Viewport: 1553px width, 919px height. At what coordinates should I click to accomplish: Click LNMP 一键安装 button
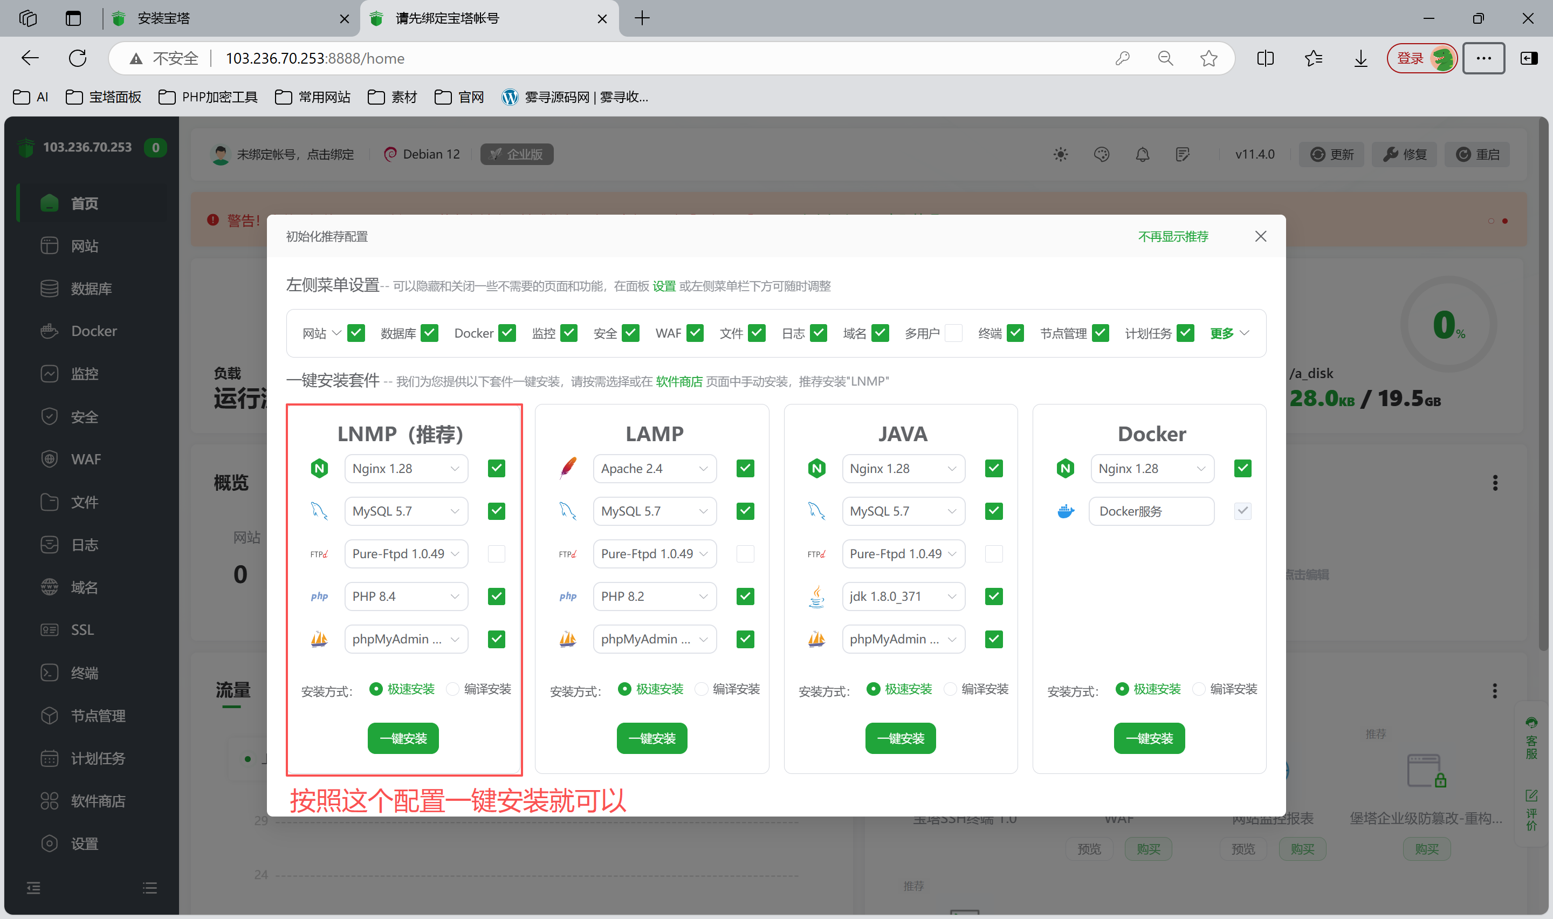coord(403,738)
